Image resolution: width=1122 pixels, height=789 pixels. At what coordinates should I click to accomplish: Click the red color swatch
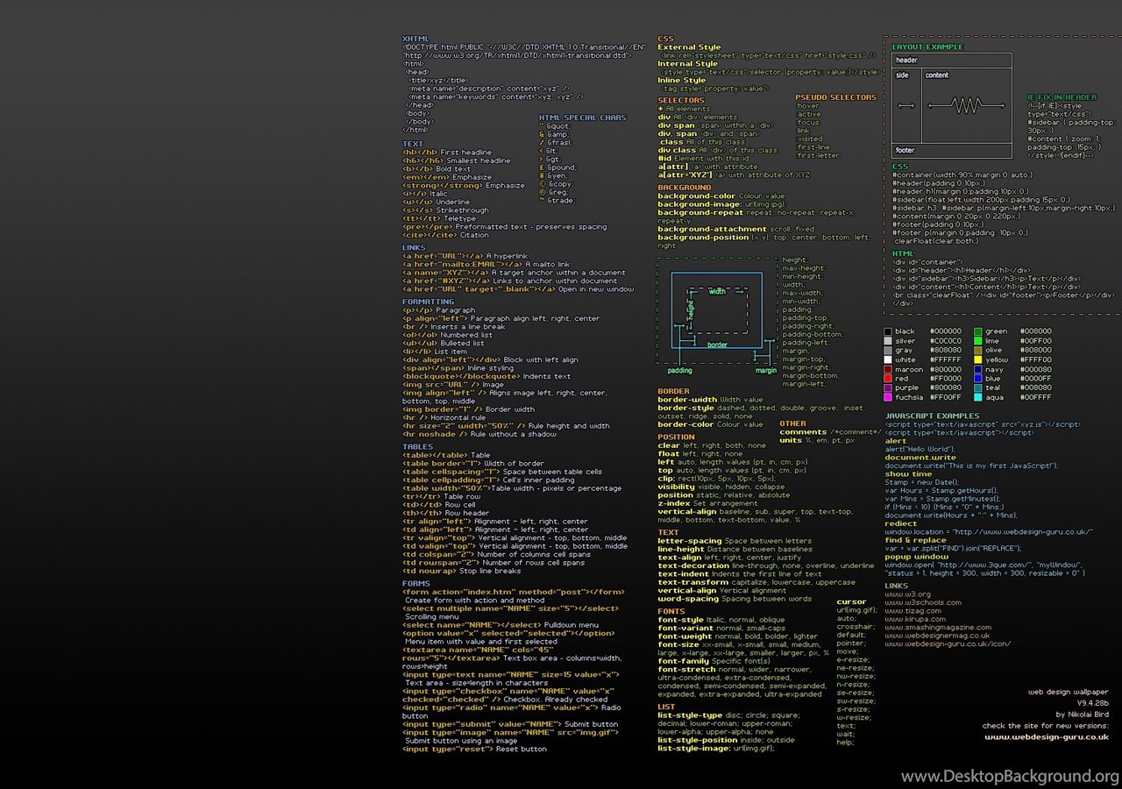coord(888,379)
